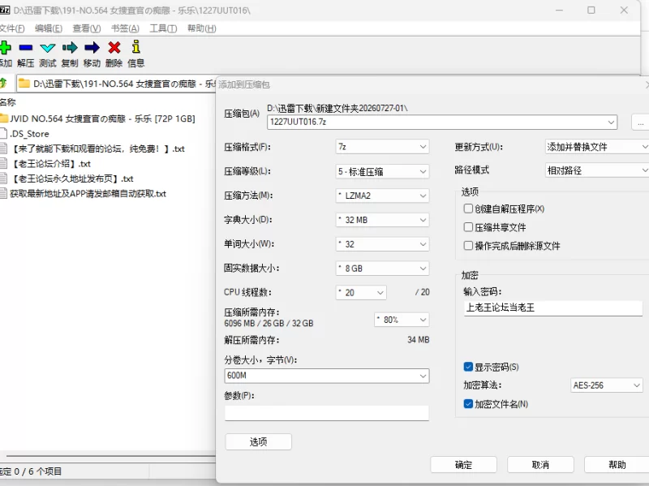This screenshot has width=649, height=486.
Task: Click the 名称 column header
Action: [8, 102]
